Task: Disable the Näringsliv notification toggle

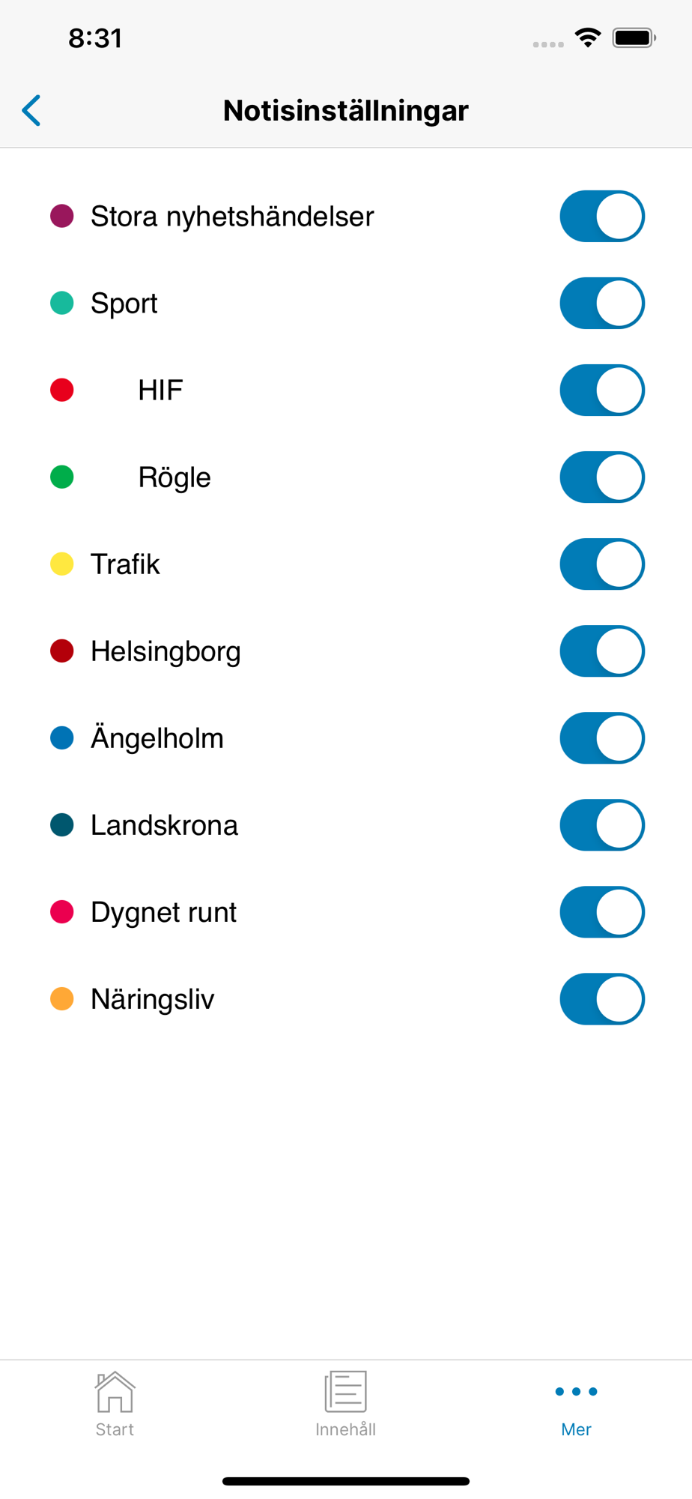Action: (x=602, y=999)
